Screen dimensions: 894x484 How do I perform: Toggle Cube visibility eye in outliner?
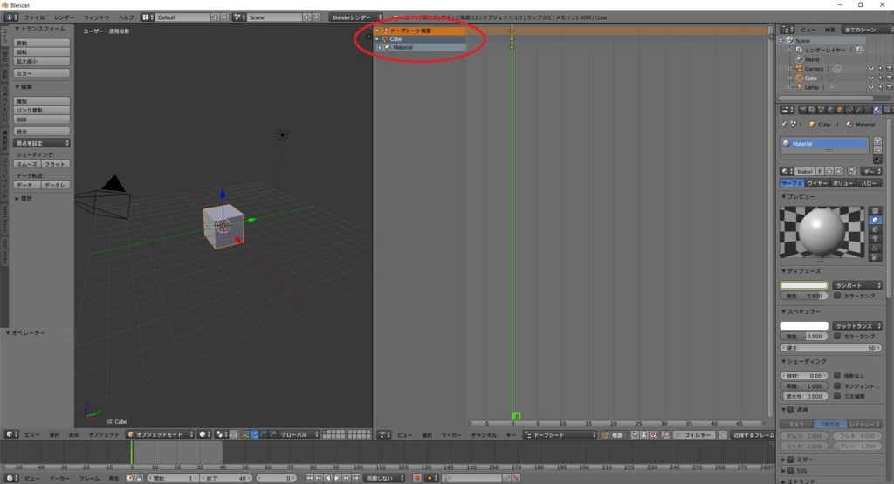pyautogui.click(x=870, y=78)
